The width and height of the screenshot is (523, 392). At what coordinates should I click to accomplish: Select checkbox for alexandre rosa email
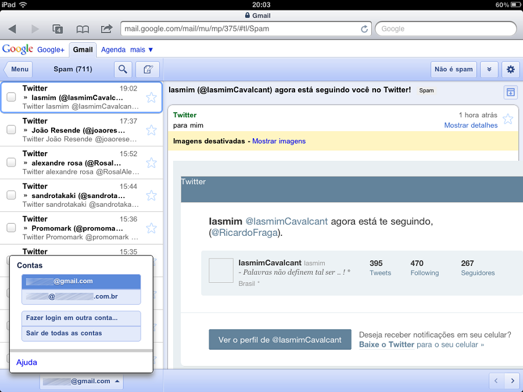tap(11, 163)
